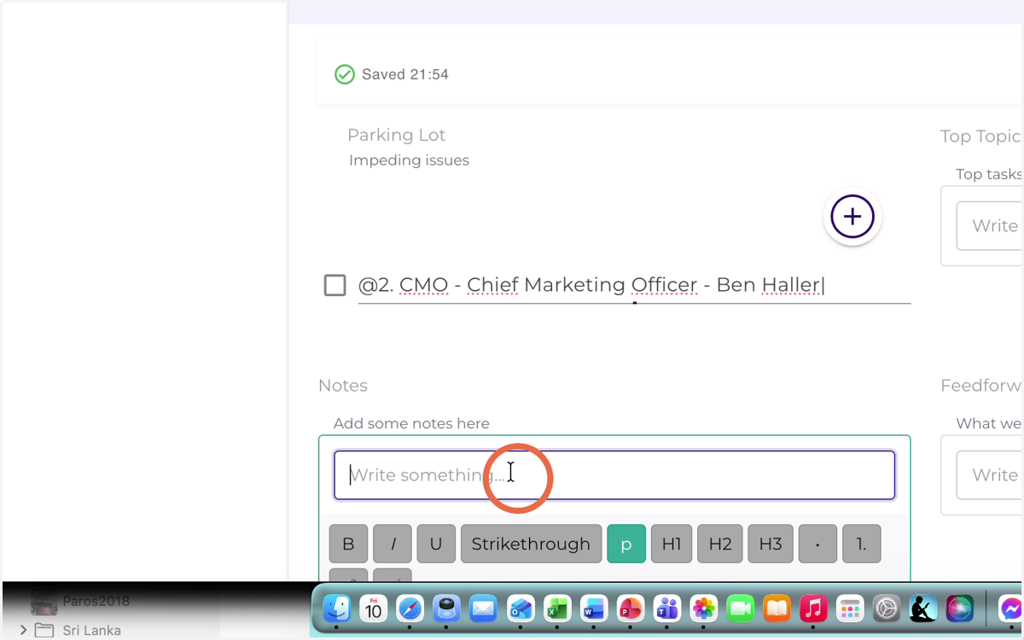Viewport: 1024px width, 640px height.
Task: Open Books from the Dock
Action: (777, 608)
